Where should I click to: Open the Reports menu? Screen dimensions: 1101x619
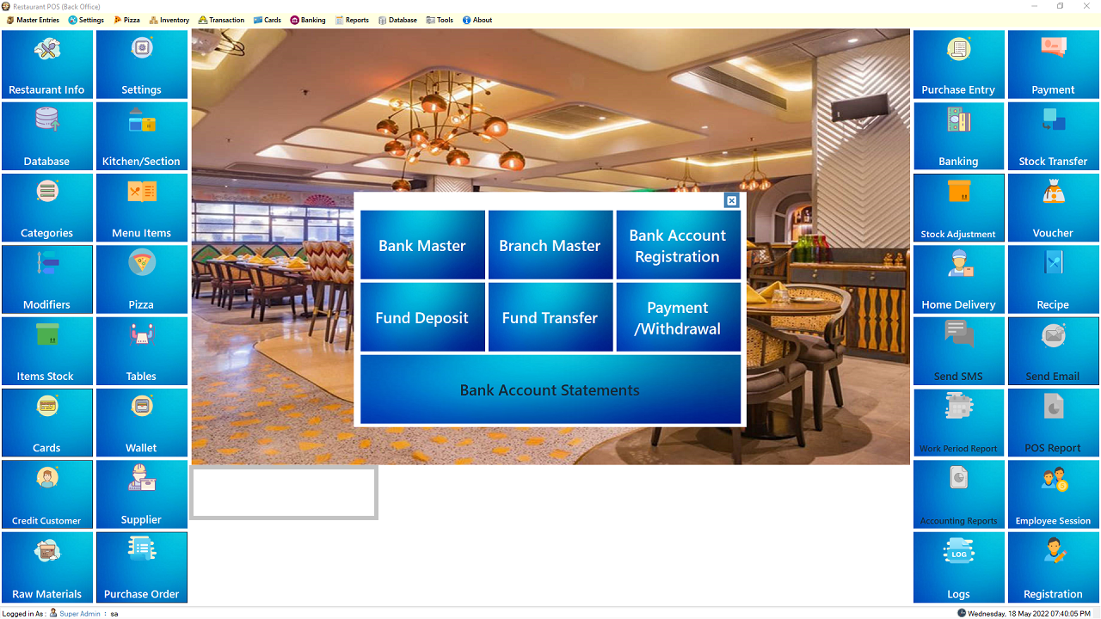click(x=352, y=20)
